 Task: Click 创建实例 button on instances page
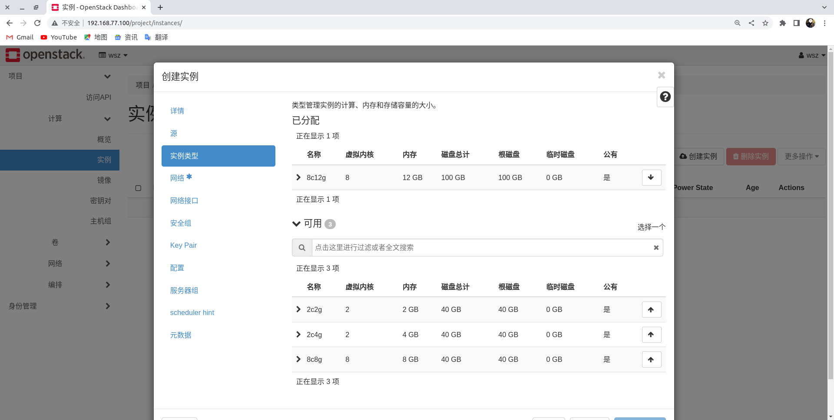[x=698, y=157]
